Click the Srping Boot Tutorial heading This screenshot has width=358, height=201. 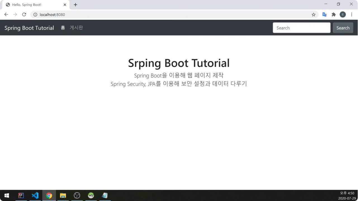[x=179, y=63]
